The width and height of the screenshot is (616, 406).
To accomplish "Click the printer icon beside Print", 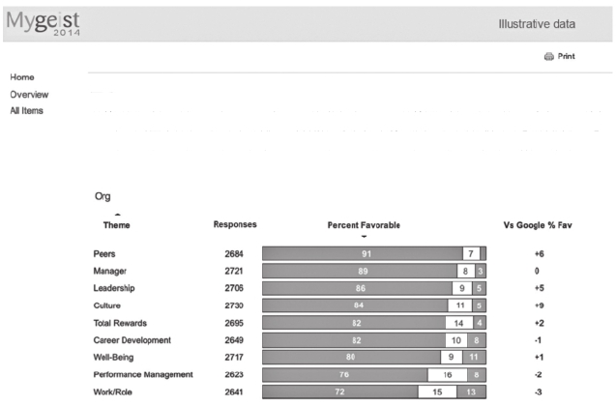I will pyautogui.click(x=548, y=56).
